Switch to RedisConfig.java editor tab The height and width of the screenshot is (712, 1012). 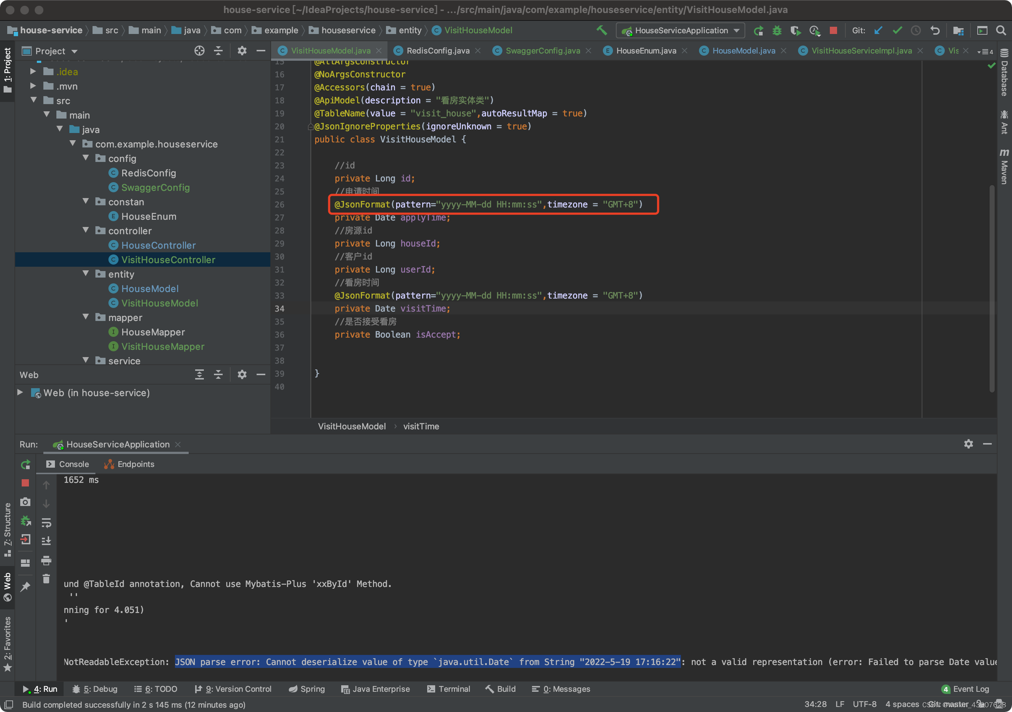pyautogui.click(x=437, y=51)
